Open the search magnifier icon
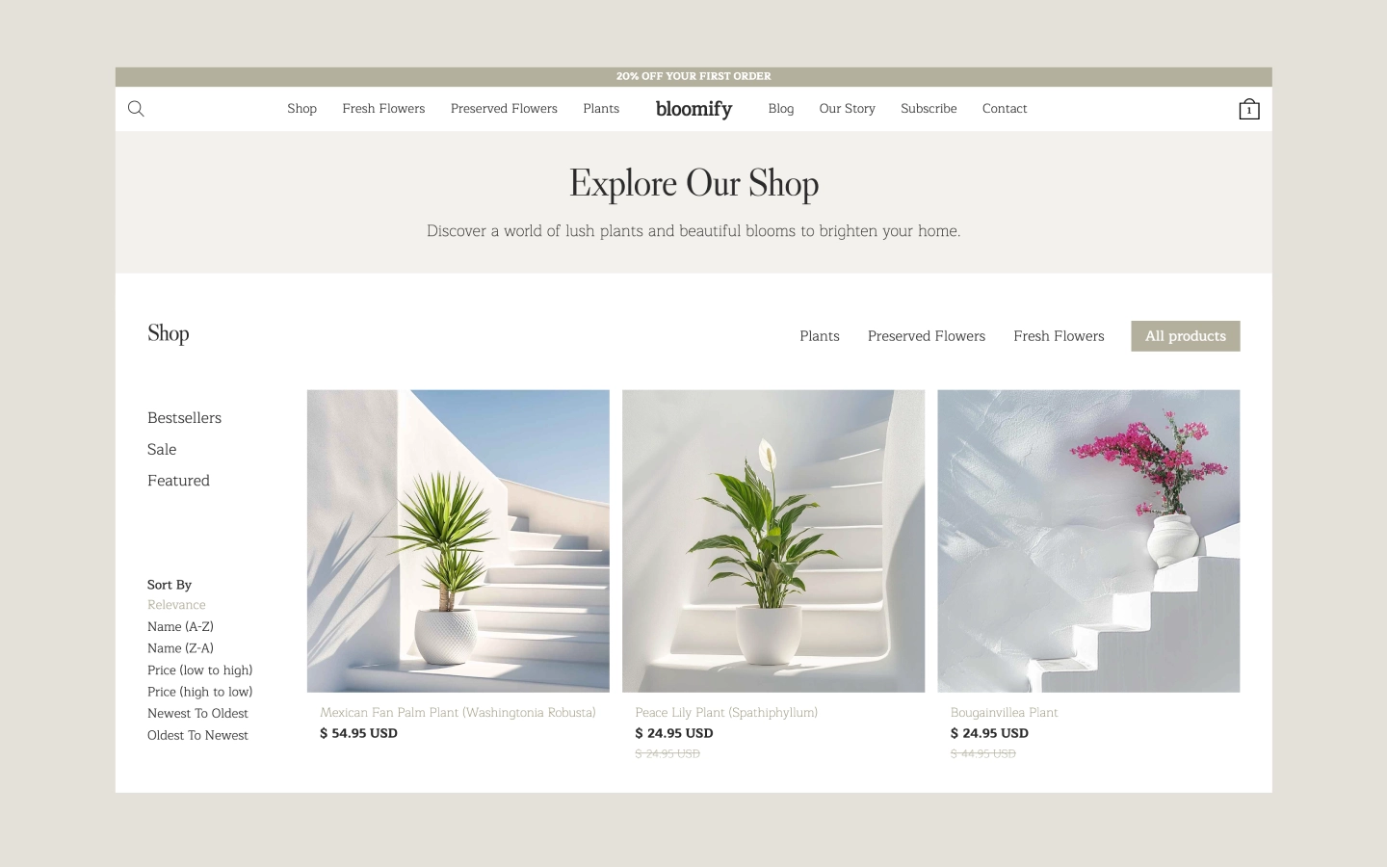1387x867 pixels. click(136, 109)
